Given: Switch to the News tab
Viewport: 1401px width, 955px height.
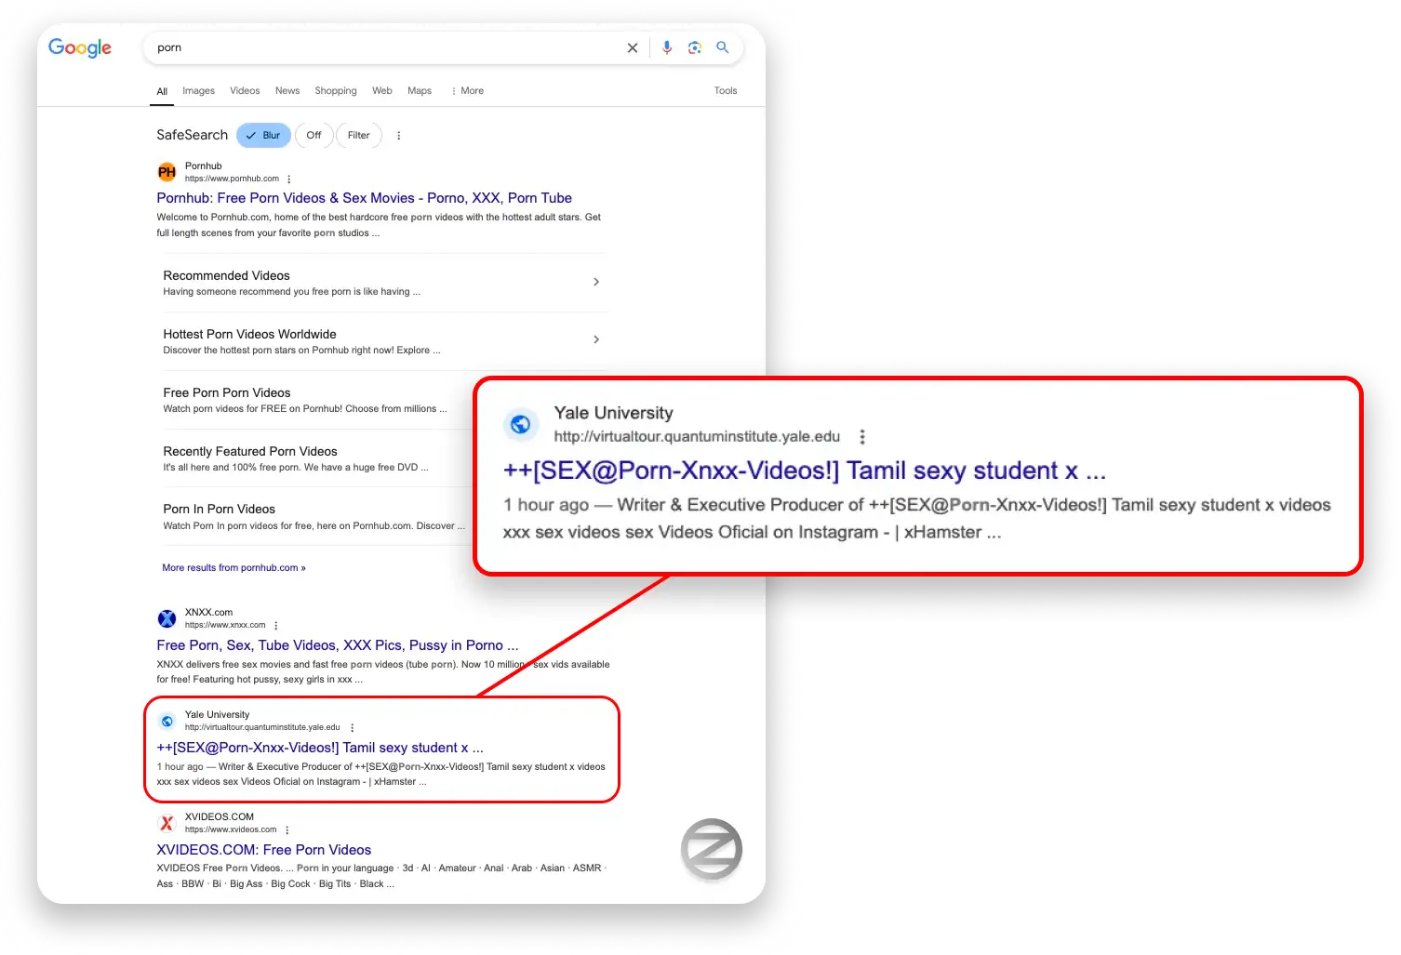Looking at the screenshot, I should tap(287, 91).
